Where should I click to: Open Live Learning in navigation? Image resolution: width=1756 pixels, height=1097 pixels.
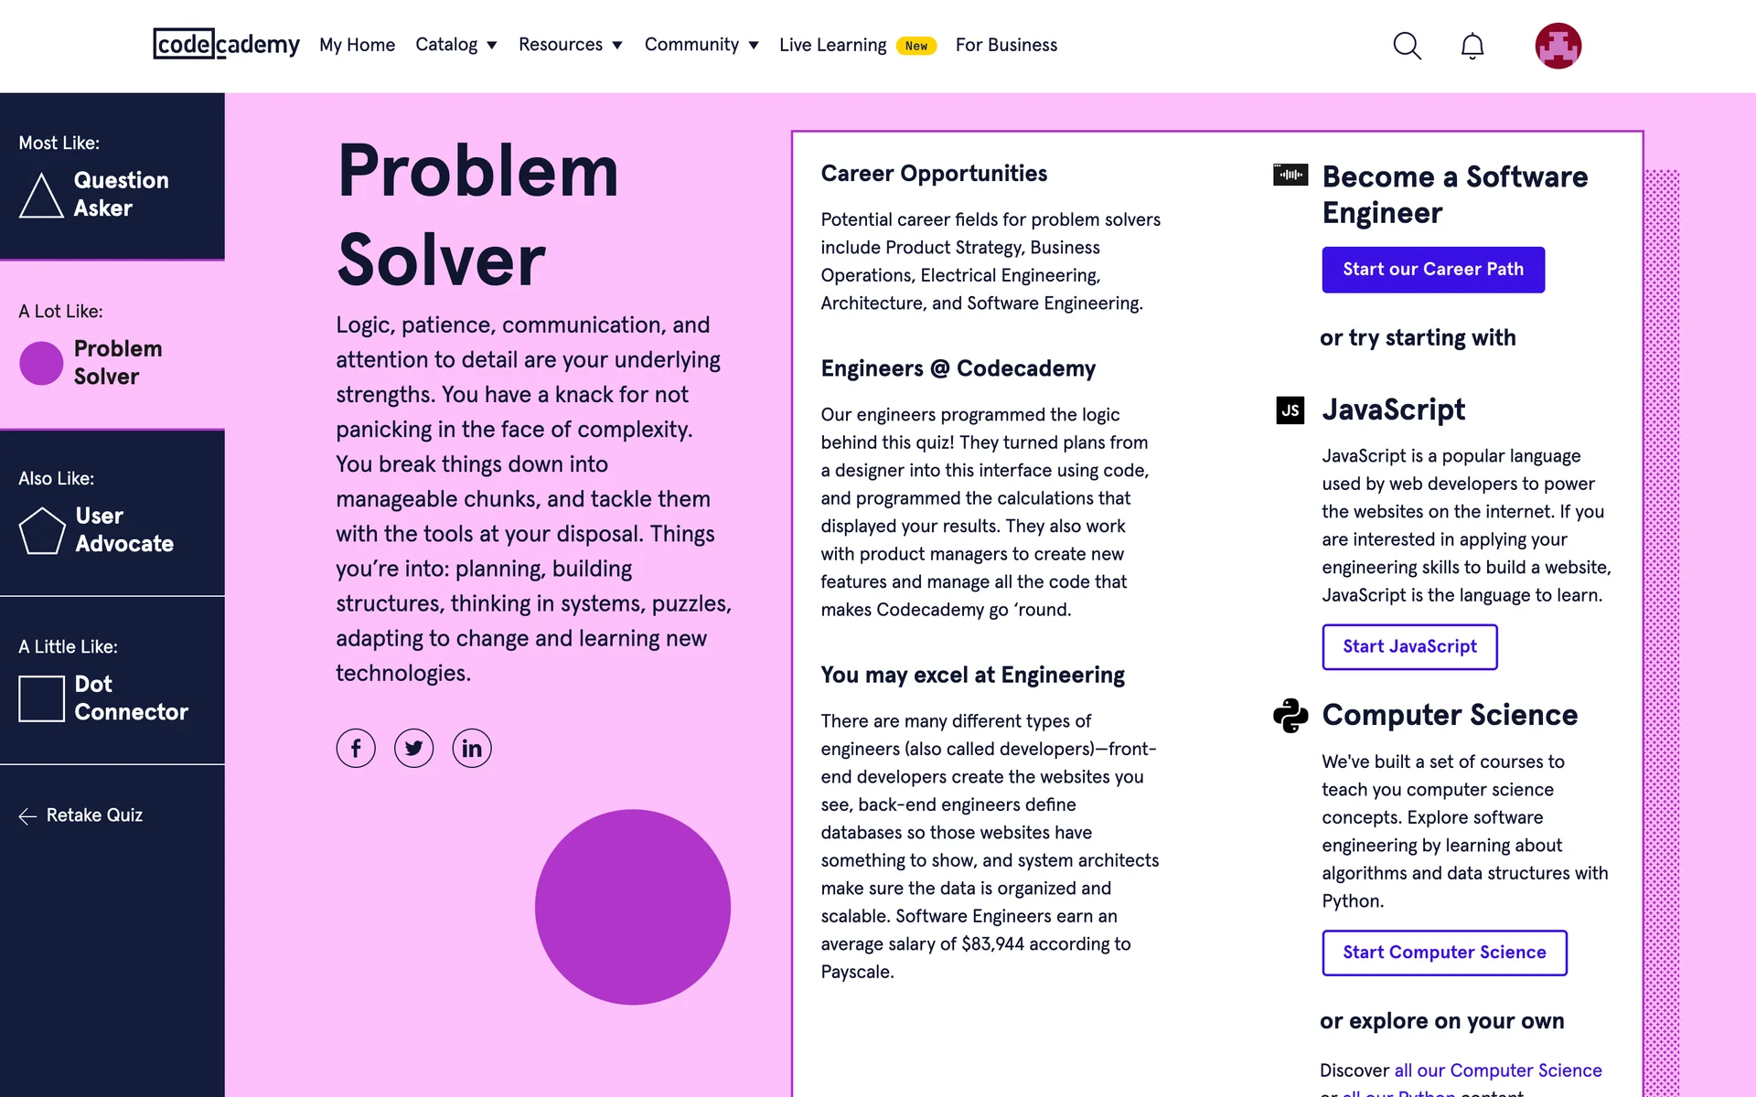[x=832, y=45]
